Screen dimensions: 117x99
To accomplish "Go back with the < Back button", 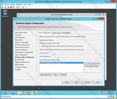I will pos(67,82).
